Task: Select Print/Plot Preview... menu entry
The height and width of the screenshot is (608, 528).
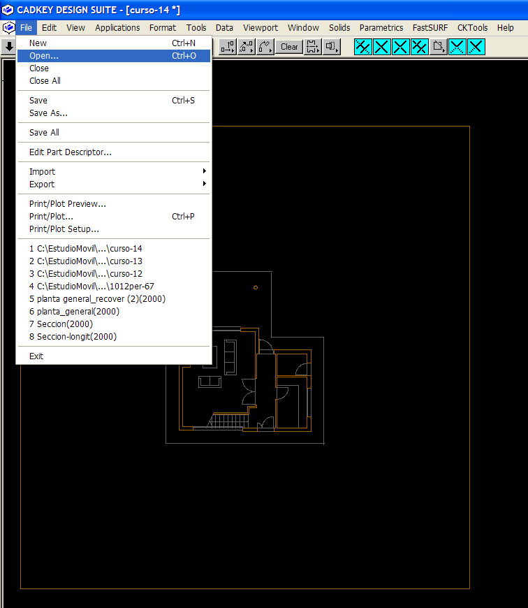Action: click(68, 204)
